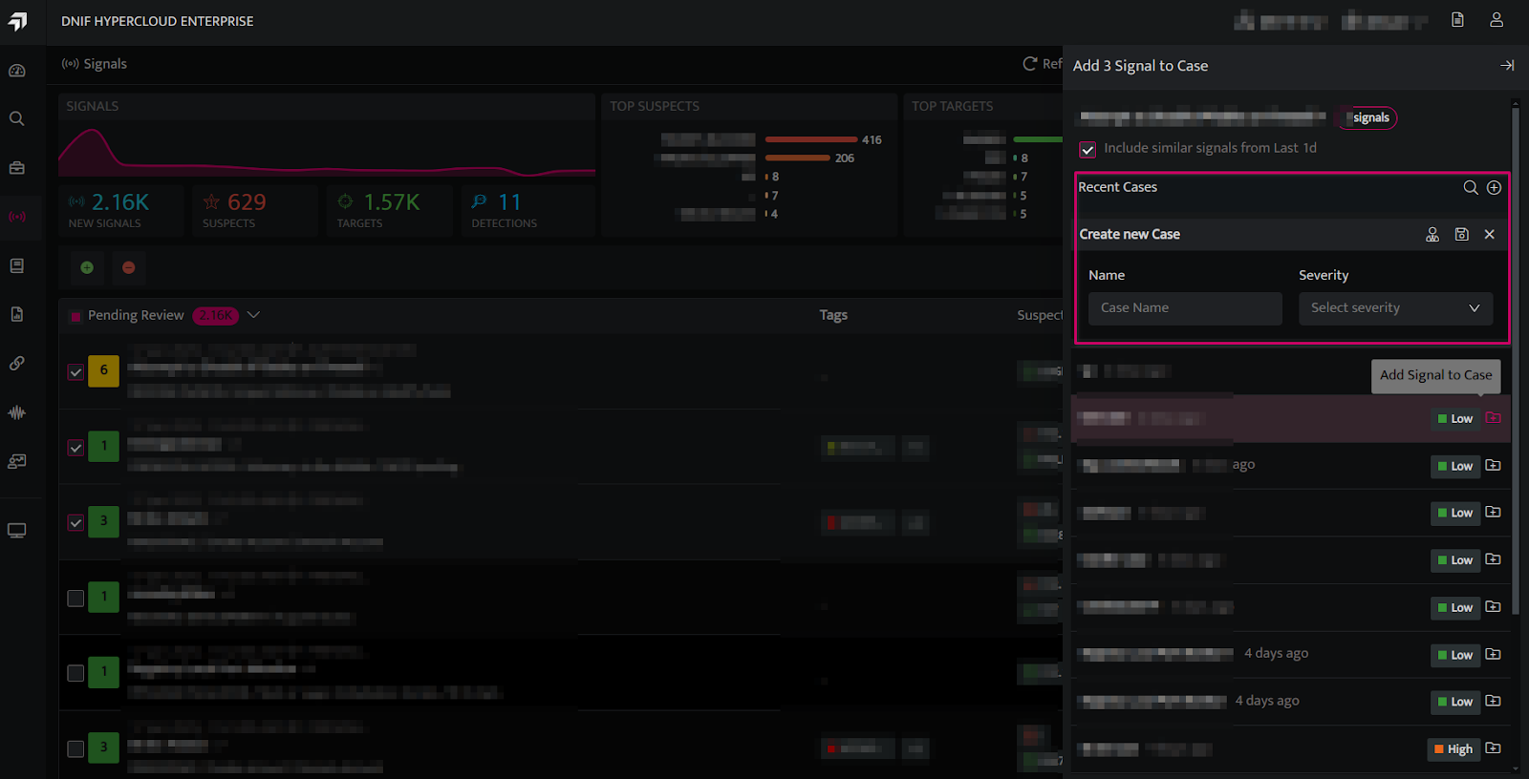Click the Case Name input field
Image resolution: width=1529 pixels, height=779 pixels.
click(1185, 308)
